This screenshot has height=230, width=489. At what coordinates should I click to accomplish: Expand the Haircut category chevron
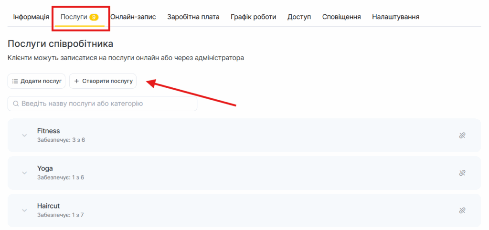[x=24, y=210]
